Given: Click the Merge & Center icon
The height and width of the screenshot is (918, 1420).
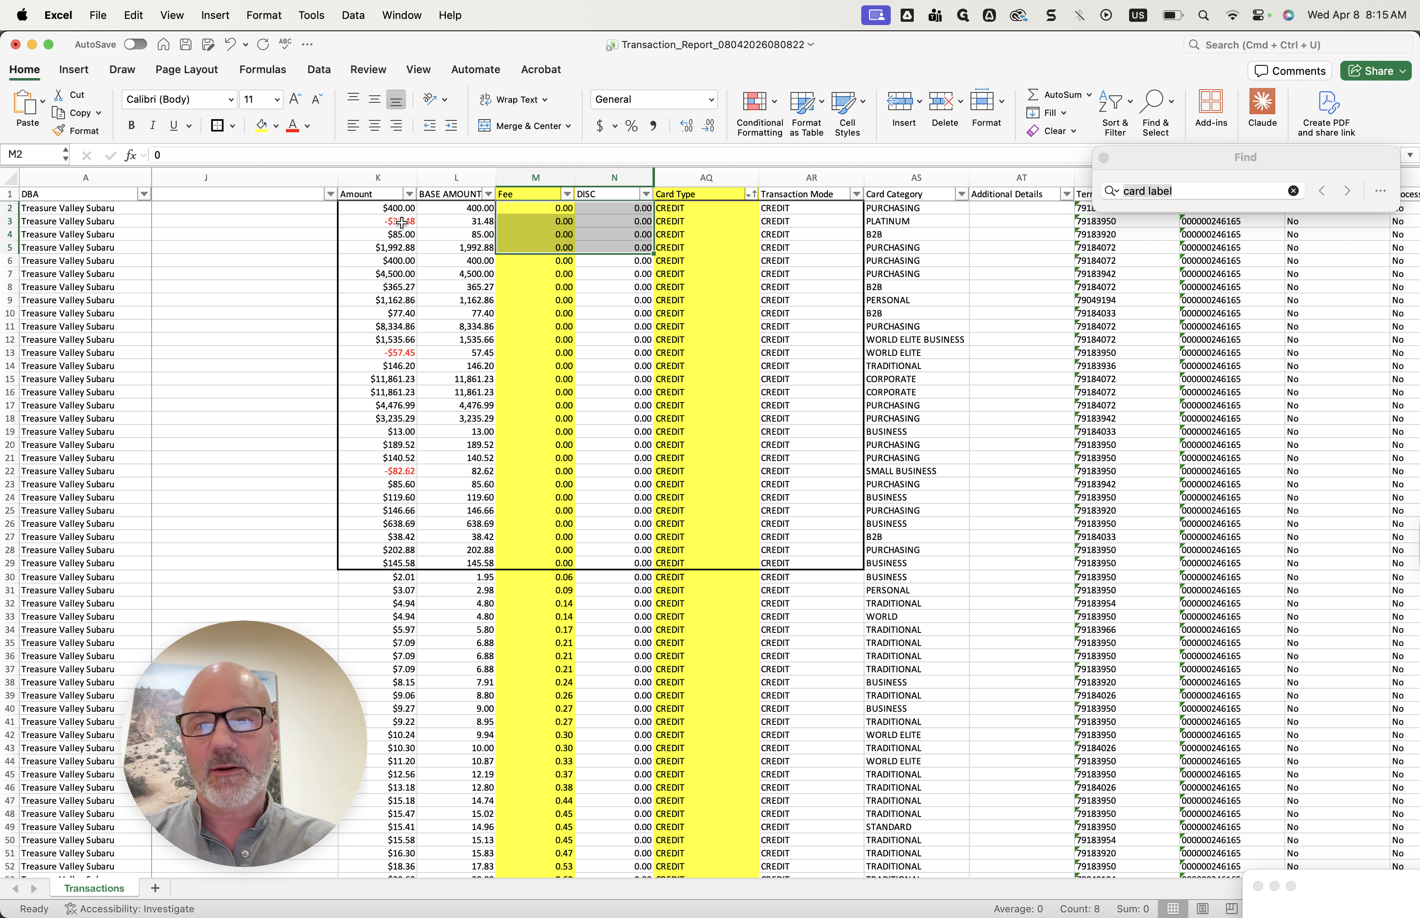Looking at the screenshot, I should click(x=484, y=126).
